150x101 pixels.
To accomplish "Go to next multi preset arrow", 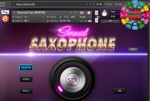I will click(x=91, y=4).
